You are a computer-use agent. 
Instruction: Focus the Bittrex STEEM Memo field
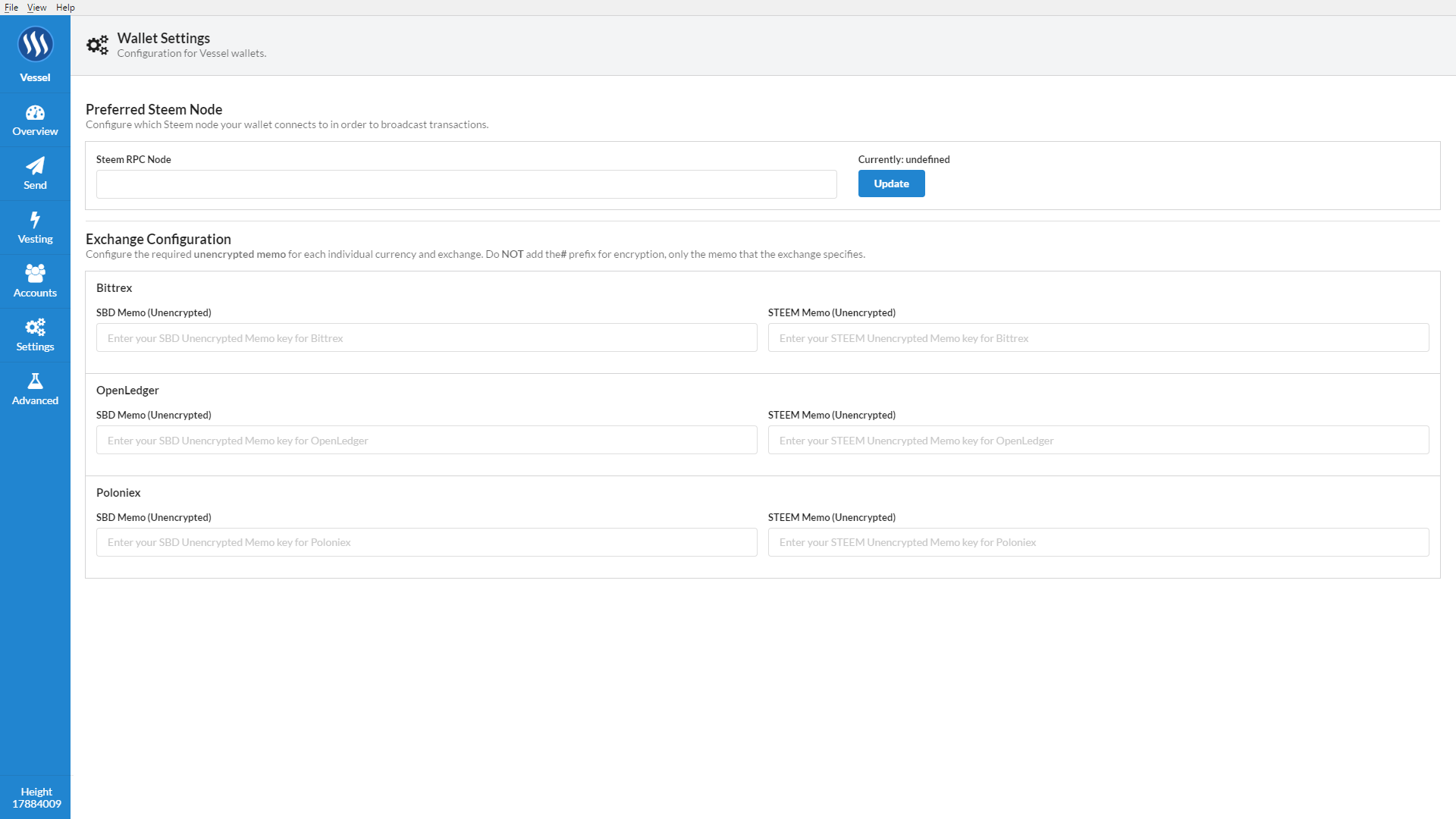pos(1098,338)
